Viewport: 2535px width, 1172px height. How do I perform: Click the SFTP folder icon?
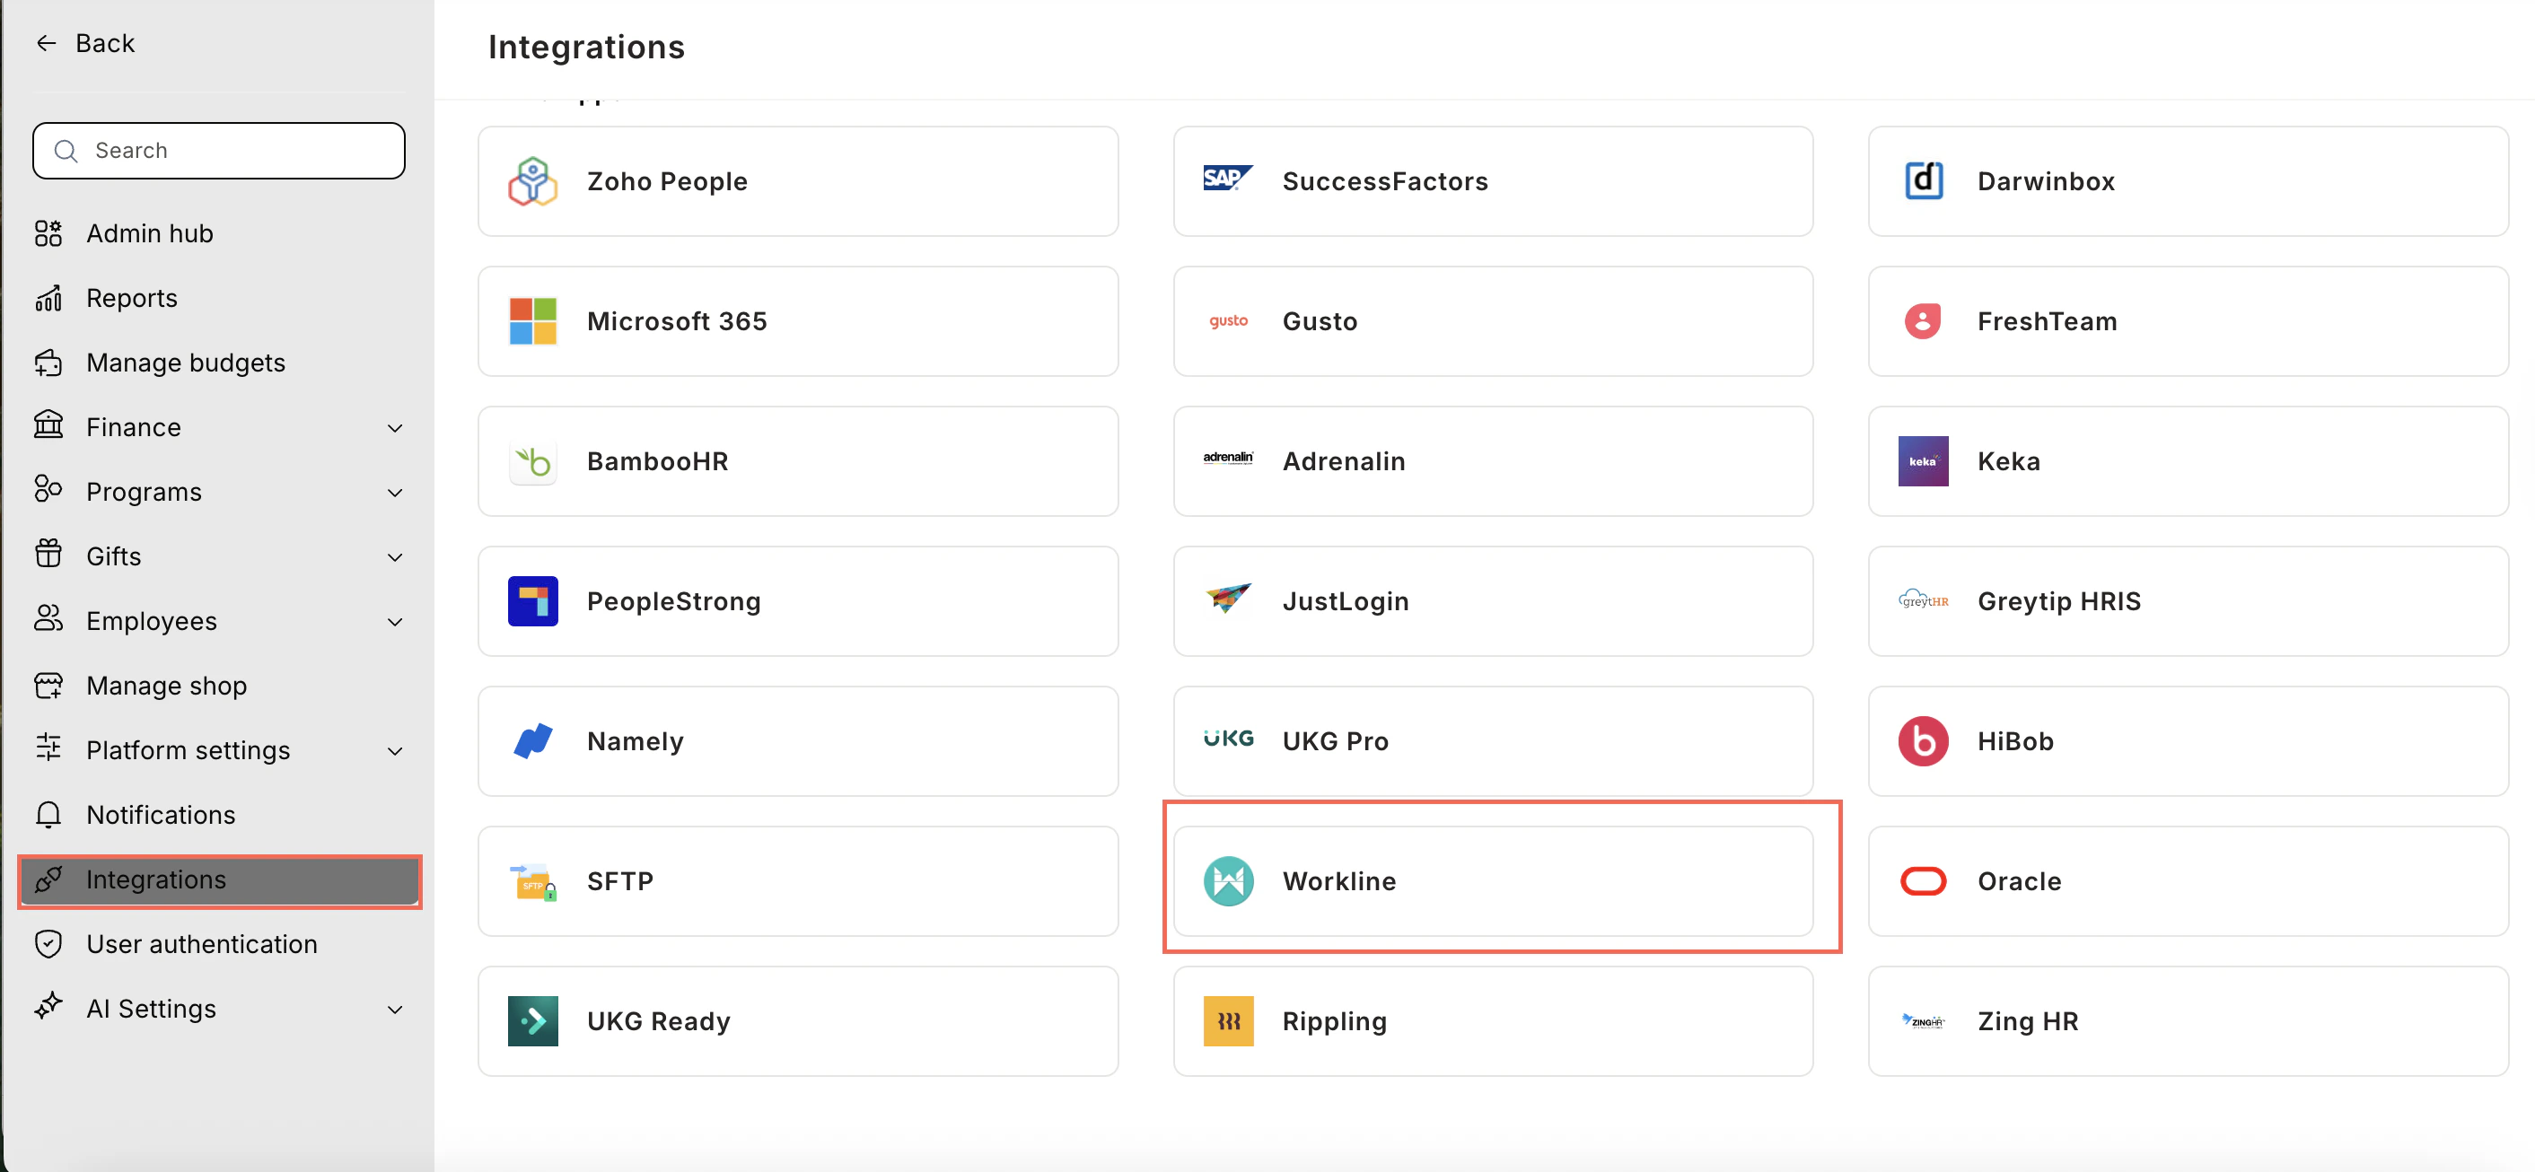(532, 882)
